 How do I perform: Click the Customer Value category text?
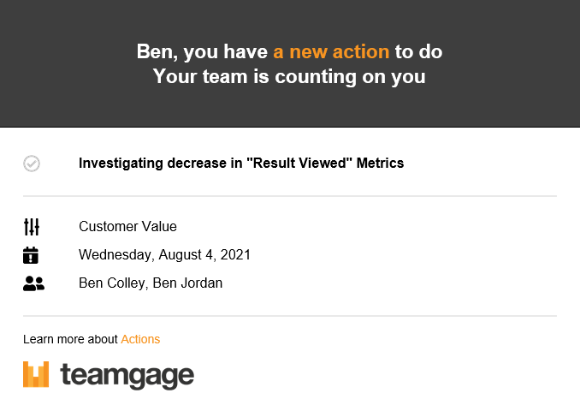(x=127, y=226)
